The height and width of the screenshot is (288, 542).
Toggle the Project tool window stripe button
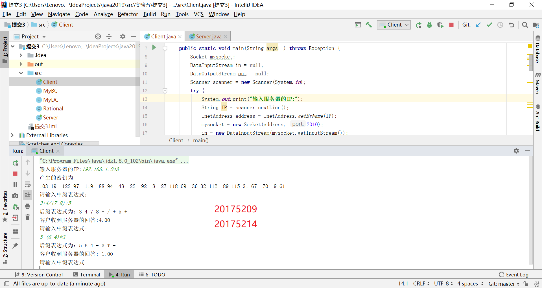pyautogui.click(x=5, y=50)
